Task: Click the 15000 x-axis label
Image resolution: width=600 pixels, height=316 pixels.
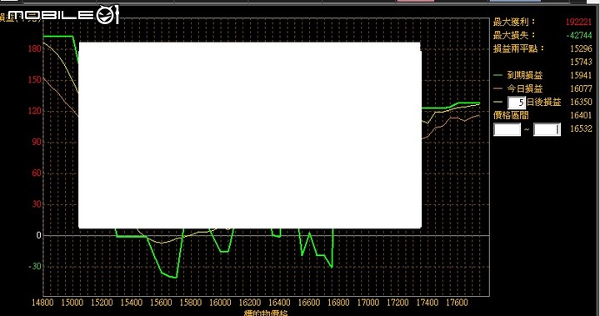Action: (x=72, y=303)
